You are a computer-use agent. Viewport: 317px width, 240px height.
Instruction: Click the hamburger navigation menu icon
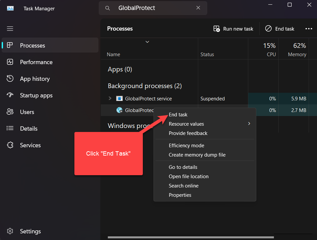10,29
